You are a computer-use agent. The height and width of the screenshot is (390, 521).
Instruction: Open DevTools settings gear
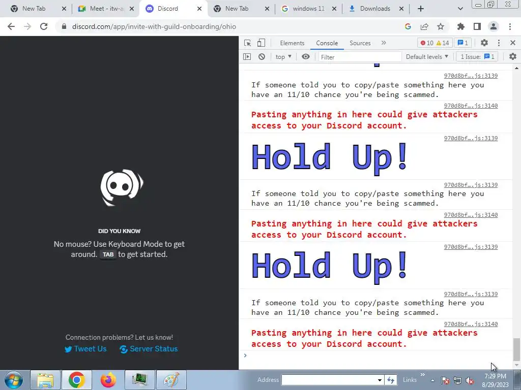pos(484,43)
